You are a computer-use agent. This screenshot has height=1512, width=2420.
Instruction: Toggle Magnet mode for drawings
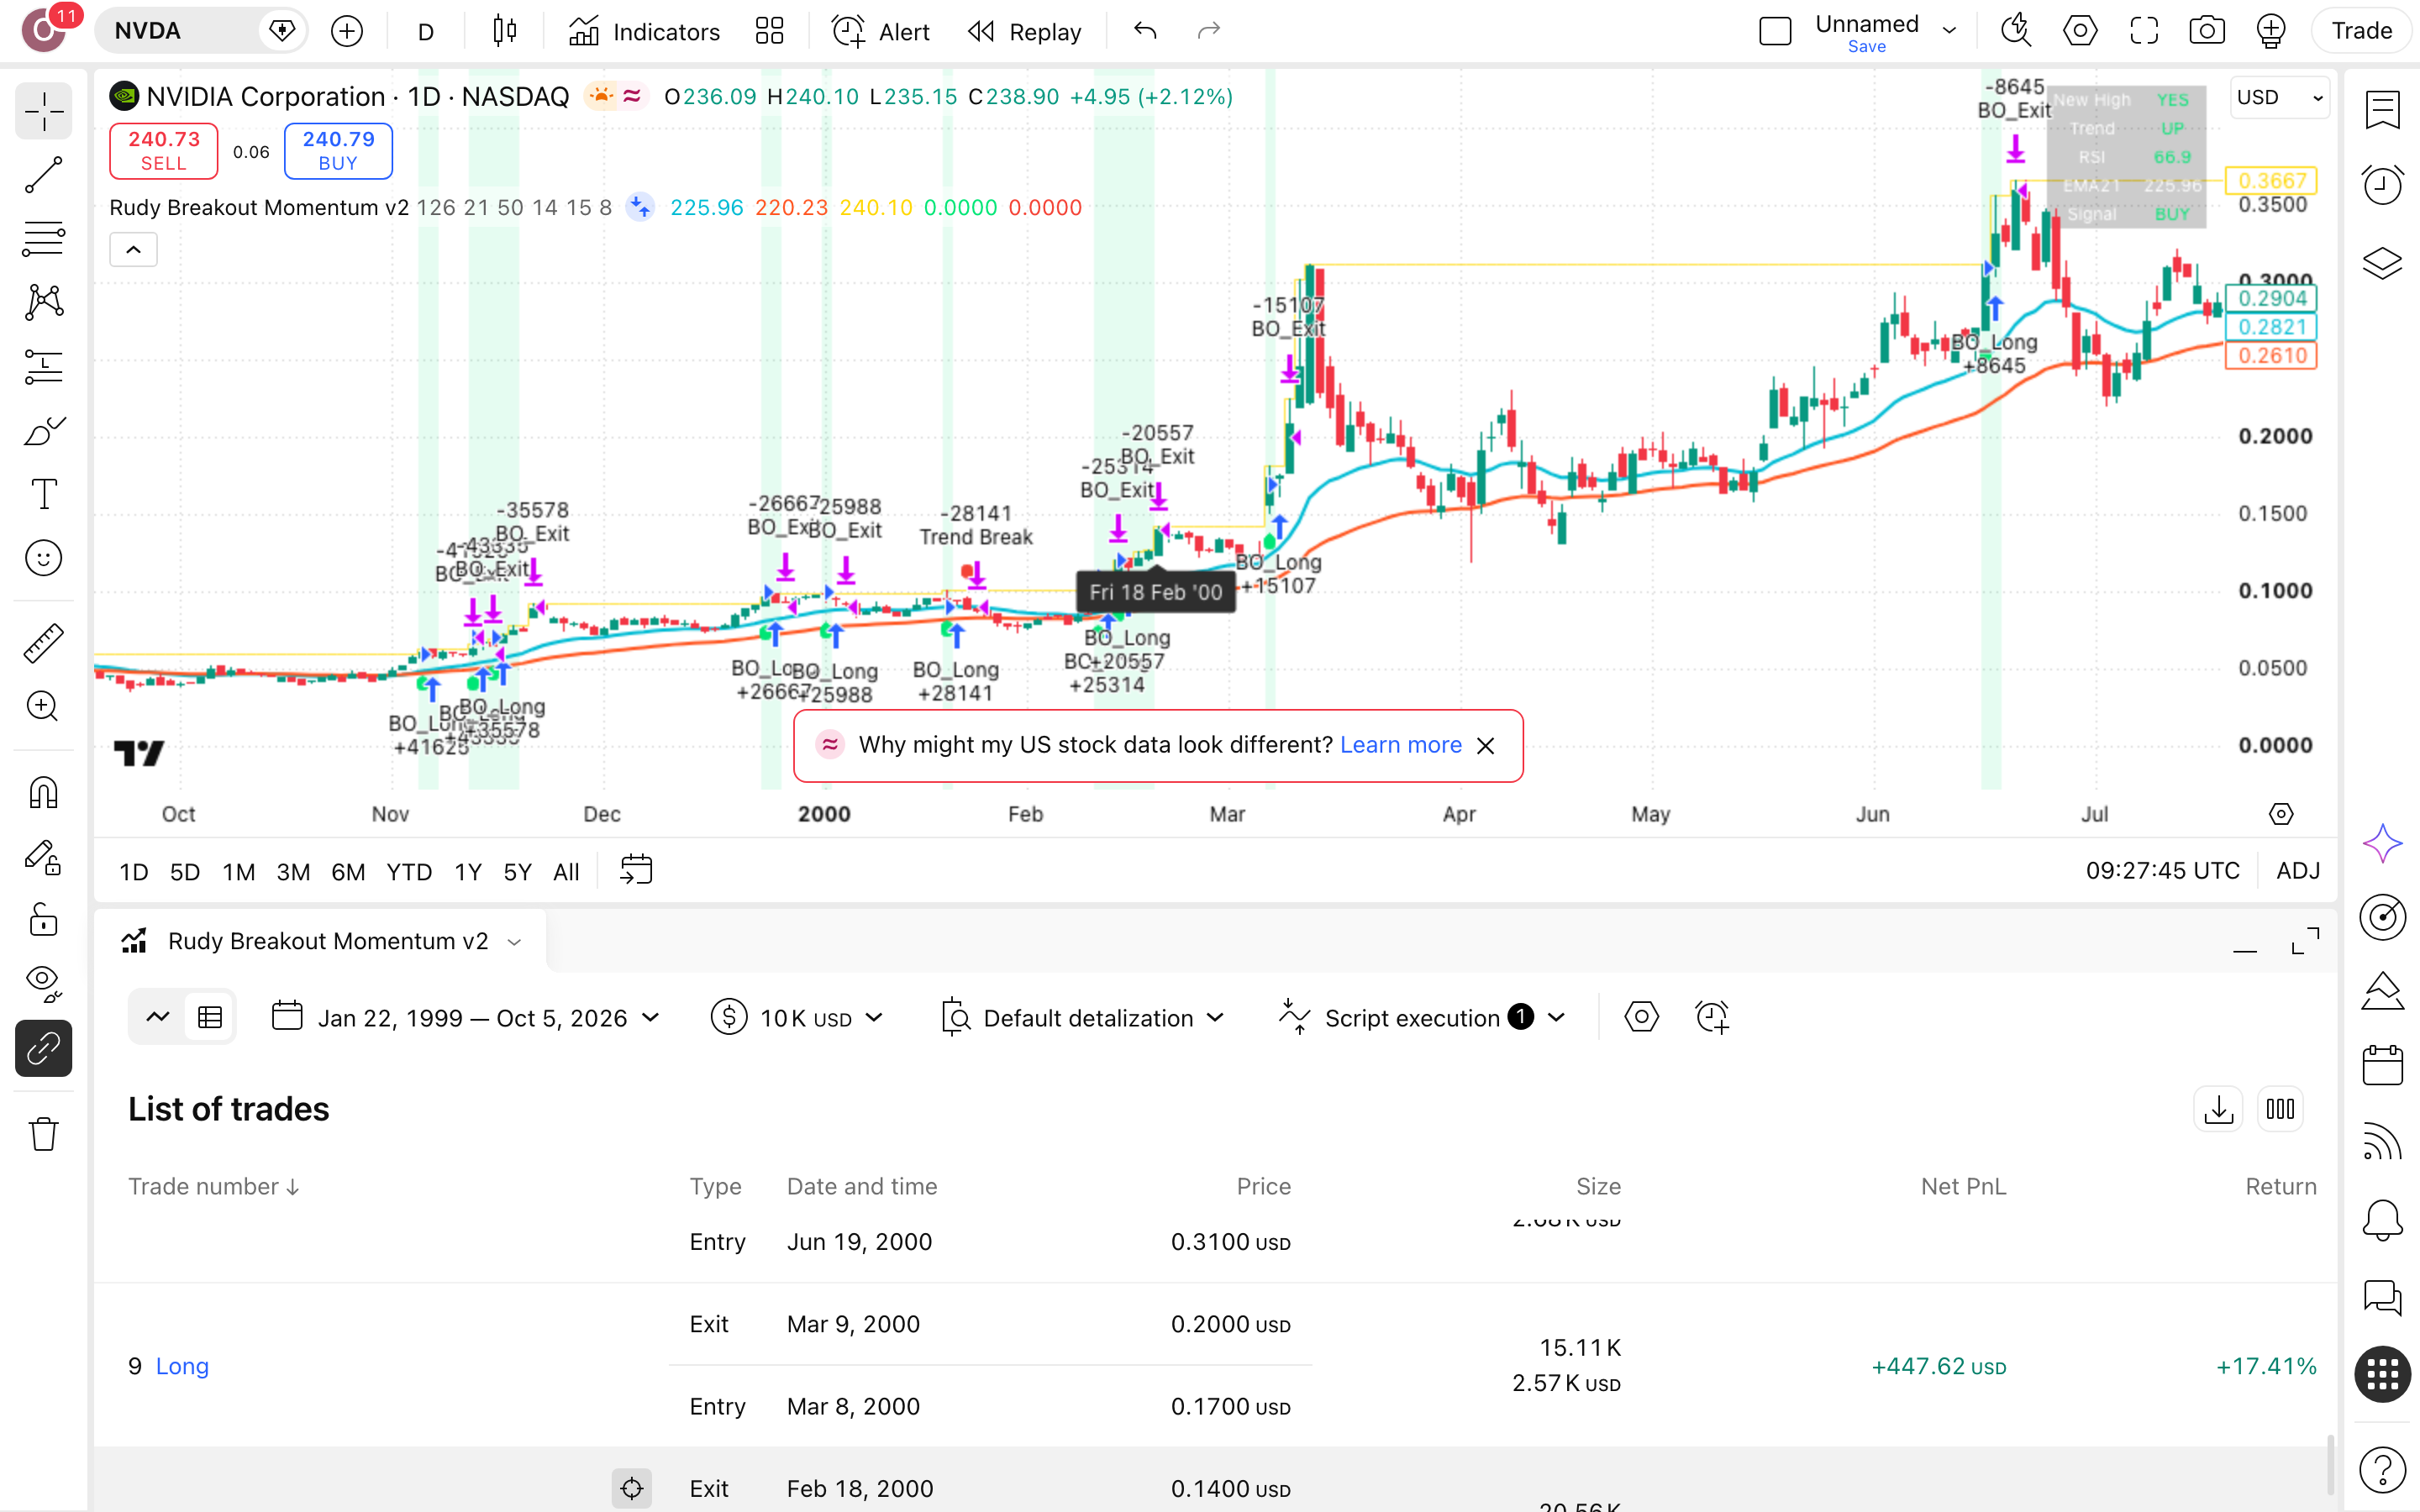click(x=44, y=793)
